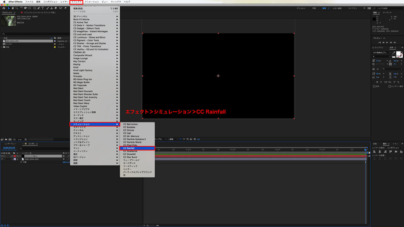Open the アニメーション menu

[x=92, y=2]
